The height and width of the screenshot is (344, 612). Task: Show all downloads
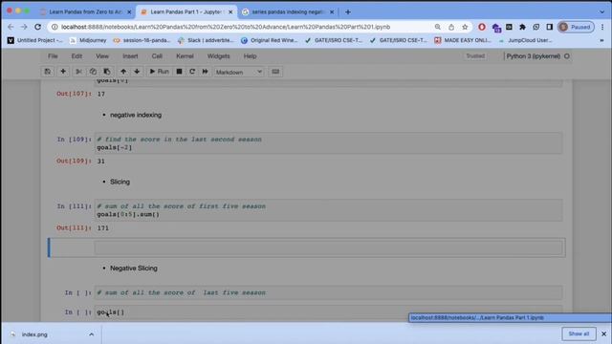tap(579, 333)
